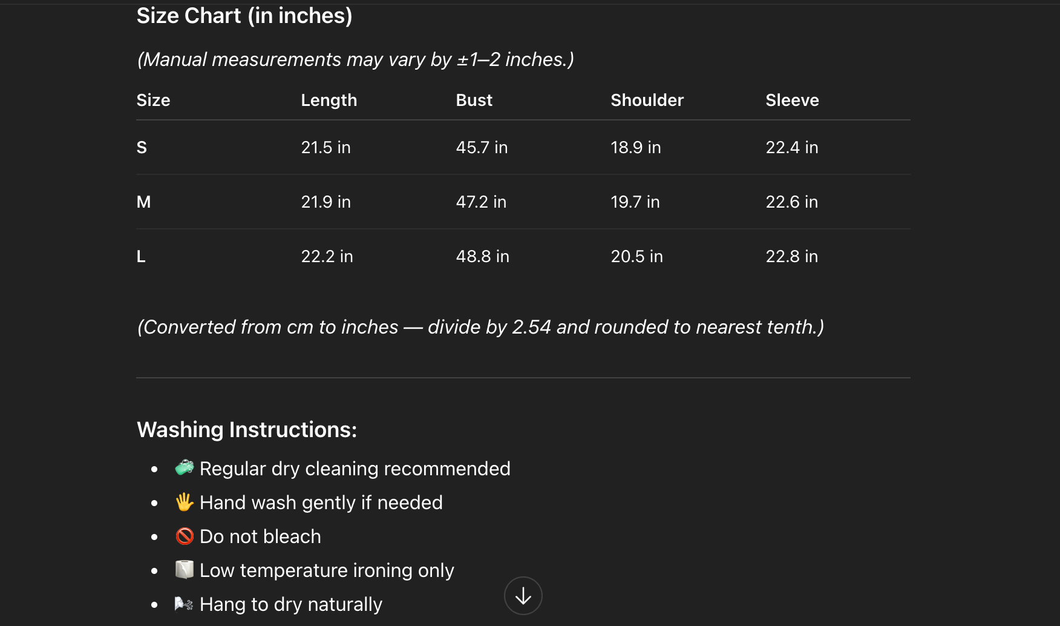Click the 45.7 in bust value
Image resolution: width=1060 pixels, height=626 pixels.
pyautogui.click(x=482, y=147)
